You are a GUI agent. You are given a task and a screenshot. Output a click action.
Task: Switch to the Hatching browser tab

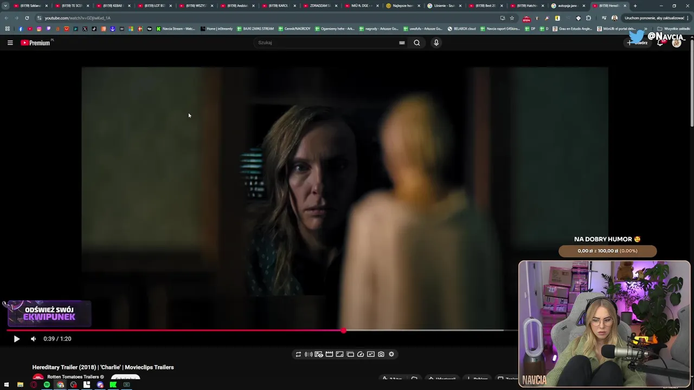click(526, 6)
